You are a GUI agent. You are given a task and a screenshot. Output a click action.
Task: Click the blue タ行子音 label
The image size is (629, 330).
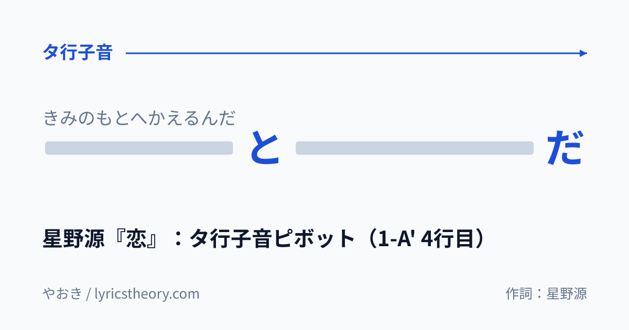[x=78, y=53]
